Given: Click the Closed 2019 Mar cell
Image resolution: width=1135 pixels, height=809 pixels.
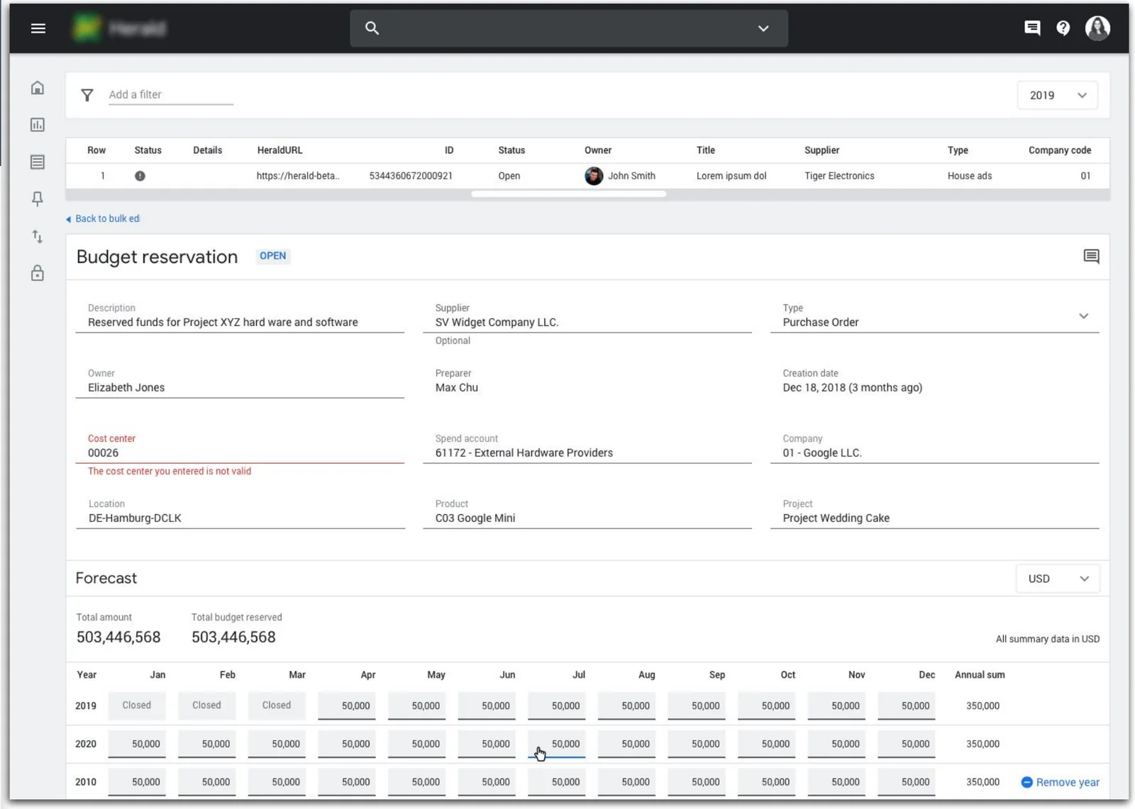Looking at the screenshot, I should pos(277,705).
